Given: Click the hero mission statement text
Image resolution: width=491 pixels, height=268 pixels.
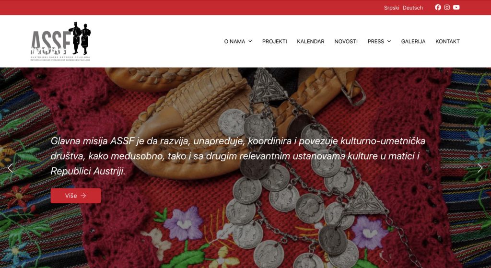Looking at the screenshot, I should [238, 156].
